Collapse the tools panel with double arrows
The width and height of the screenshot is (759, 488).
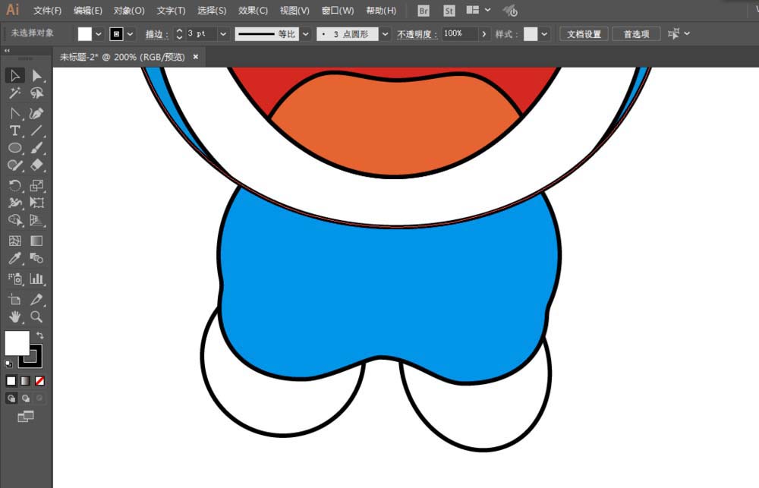[7, 50]
